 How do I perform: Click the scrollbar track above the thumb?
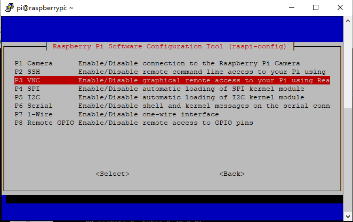[348, 66]
